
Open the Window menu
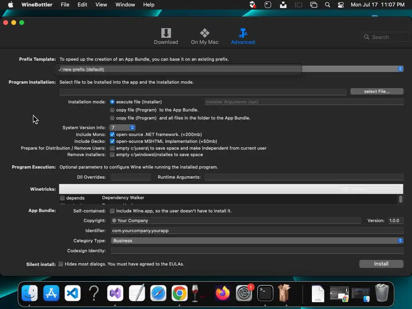pyautogui.click(x=125, y=5)
